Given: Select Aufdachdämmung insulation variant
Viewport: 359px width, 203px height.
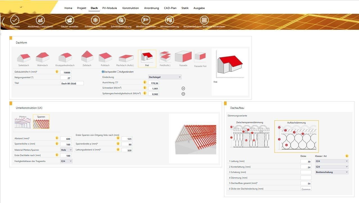Looking at the screenshot, I should click(297, 136).
